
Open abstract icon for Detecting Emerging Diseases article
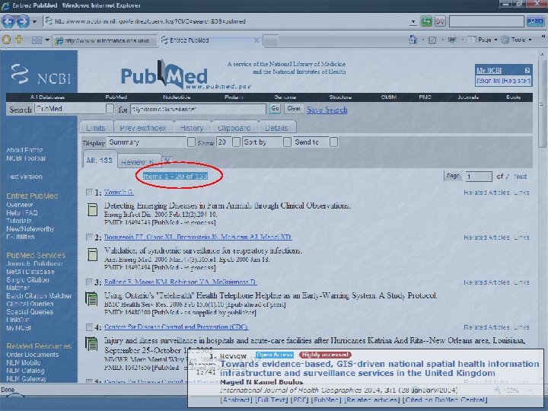[92, 210]
